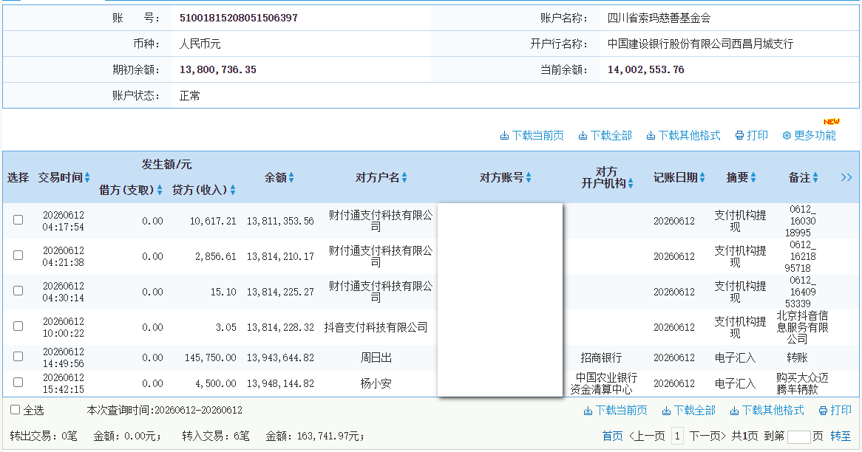Image resolution: width=862 pixels, height=452 pixels.
Task: Focus the 到第 page number input field
Action: 798,436
